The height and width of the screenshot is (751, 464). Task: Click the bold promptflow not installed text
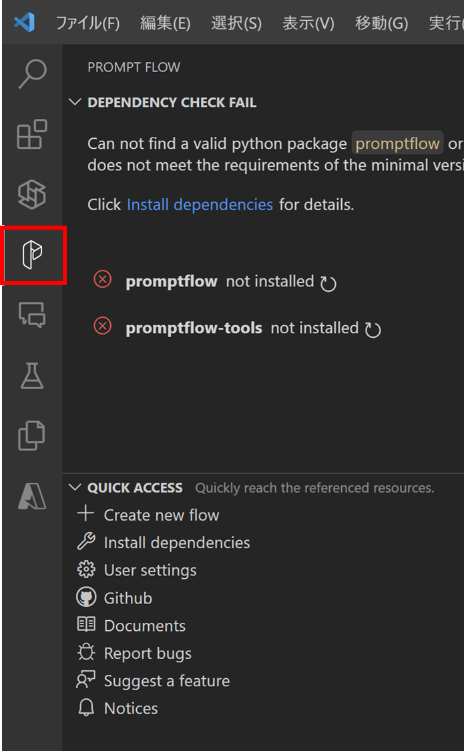[x=220, y=281]
